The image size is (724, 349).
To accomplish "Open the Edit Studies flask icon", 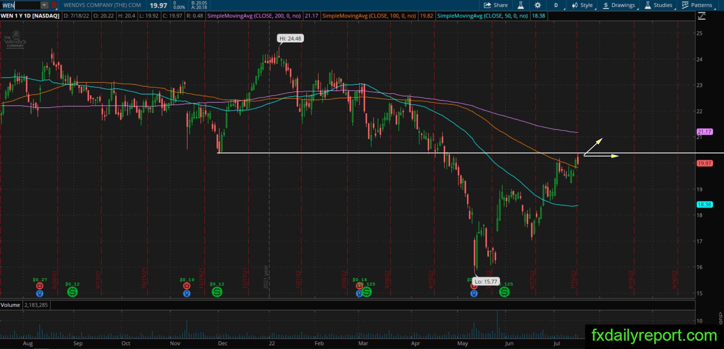I will tap(521, 5).
